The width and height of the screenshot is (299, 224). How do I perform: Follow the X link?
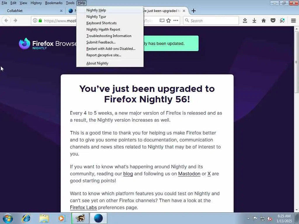point(209,174)
